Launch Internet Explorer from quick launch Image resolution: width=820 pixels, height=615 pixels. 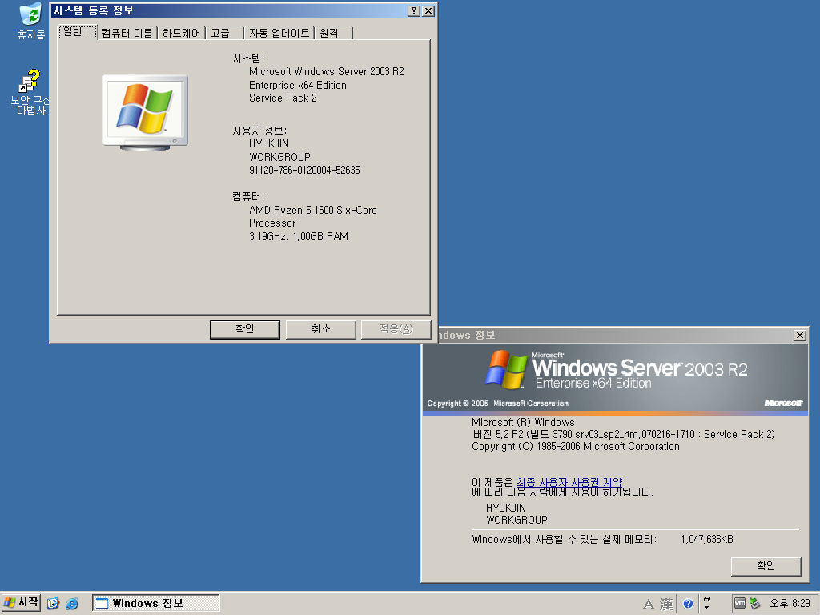coord(71,604)
